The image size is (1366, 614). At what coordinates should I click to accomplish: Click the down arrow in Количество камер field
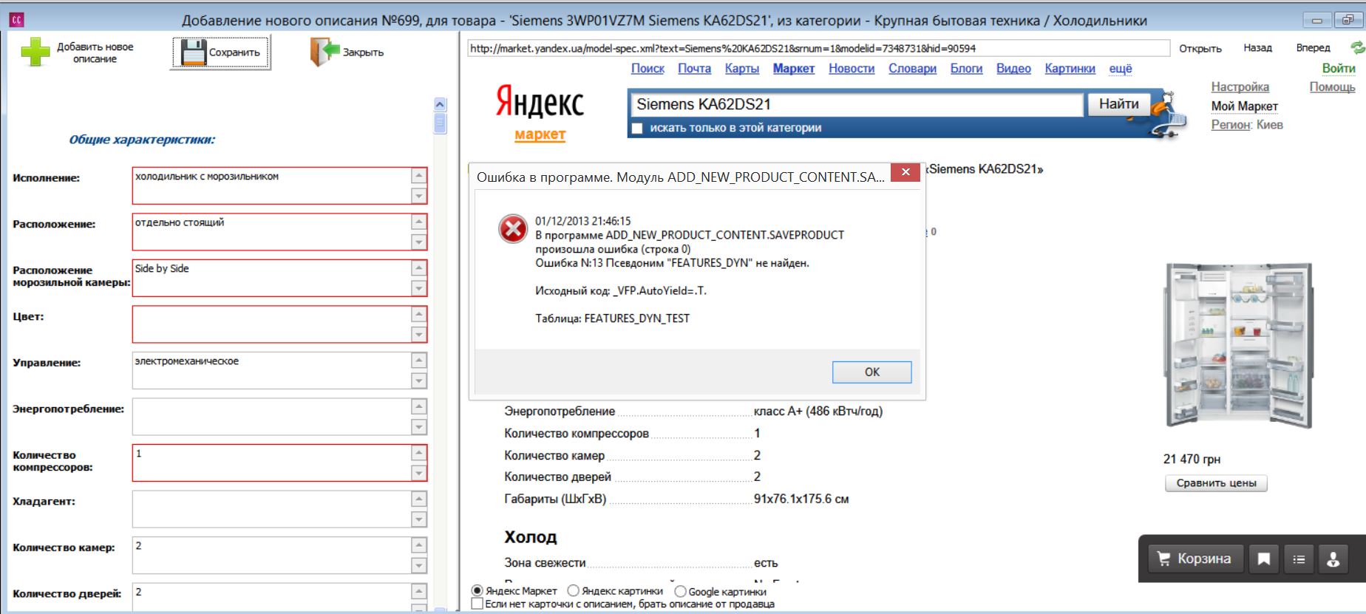(419, 565)
